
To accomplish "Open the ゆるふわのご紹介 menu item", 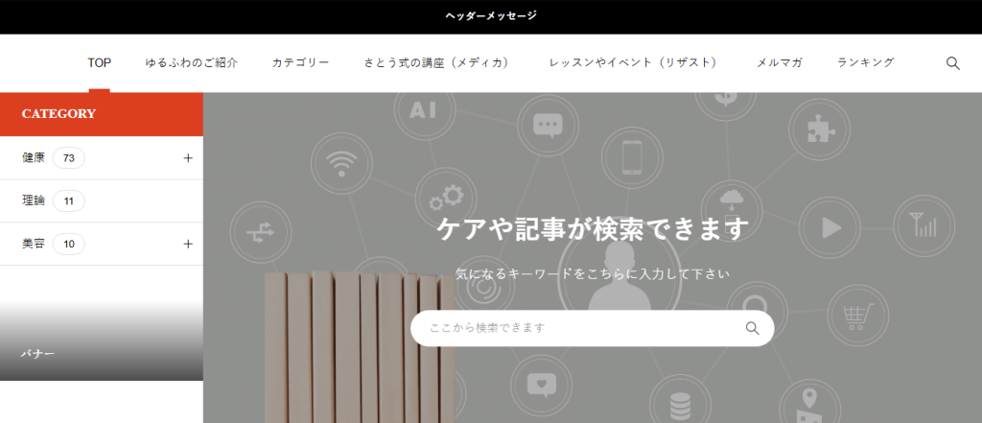I will coord(191,63).
